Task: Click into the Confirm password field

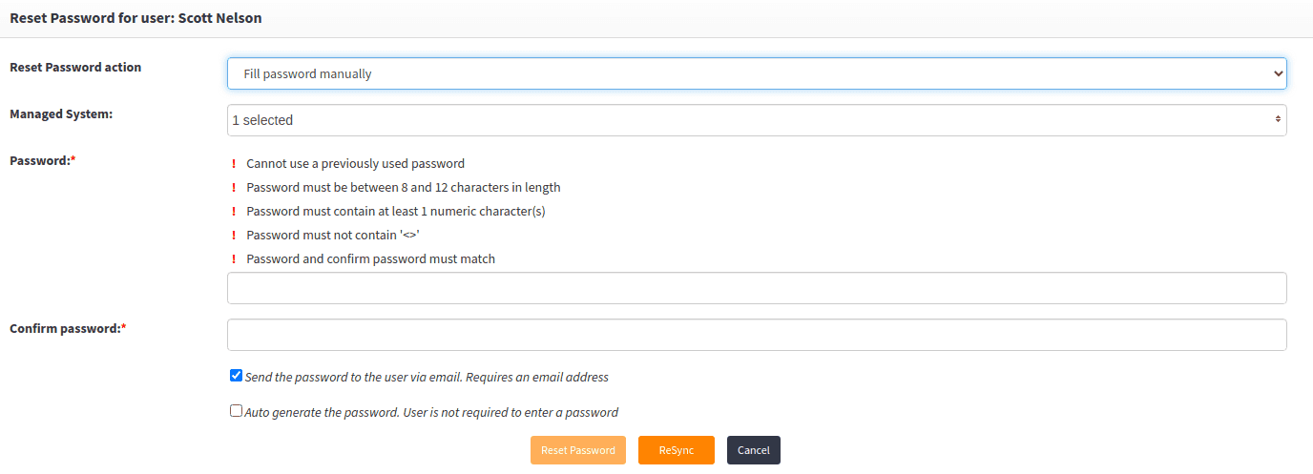Action: click(756, 335)
